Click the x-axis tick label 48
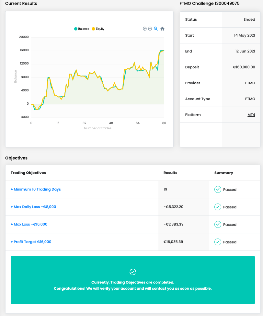 click(111, 123)
